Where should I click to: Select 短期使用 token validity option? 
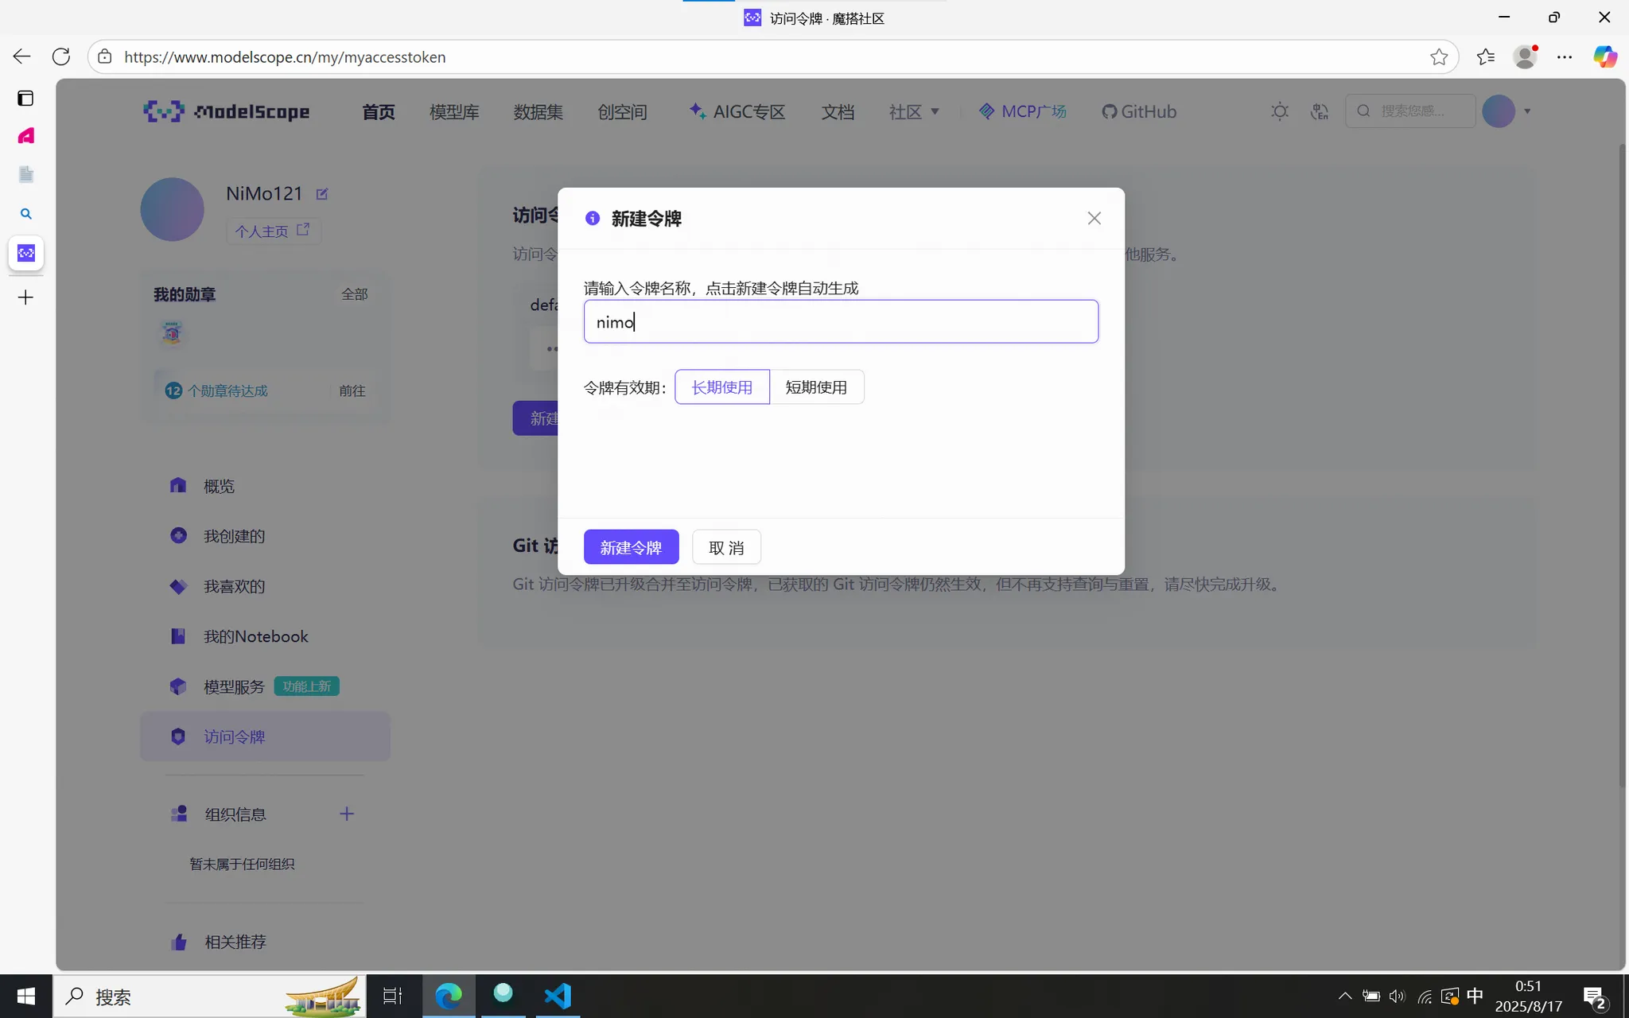[x=818, y=387]
